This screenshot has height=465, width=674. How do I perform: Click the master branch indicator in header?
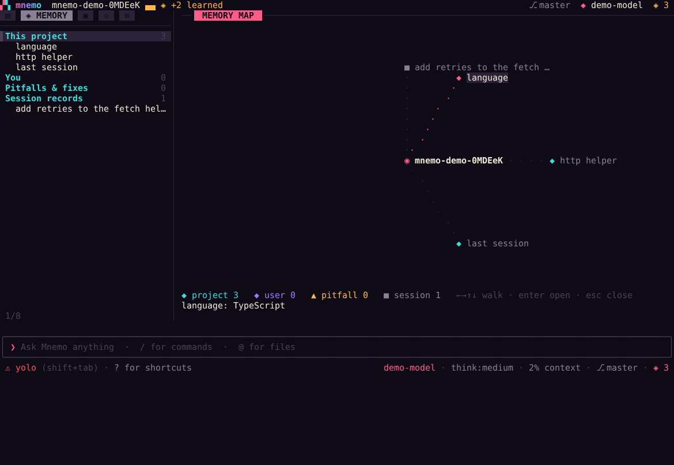550,5
